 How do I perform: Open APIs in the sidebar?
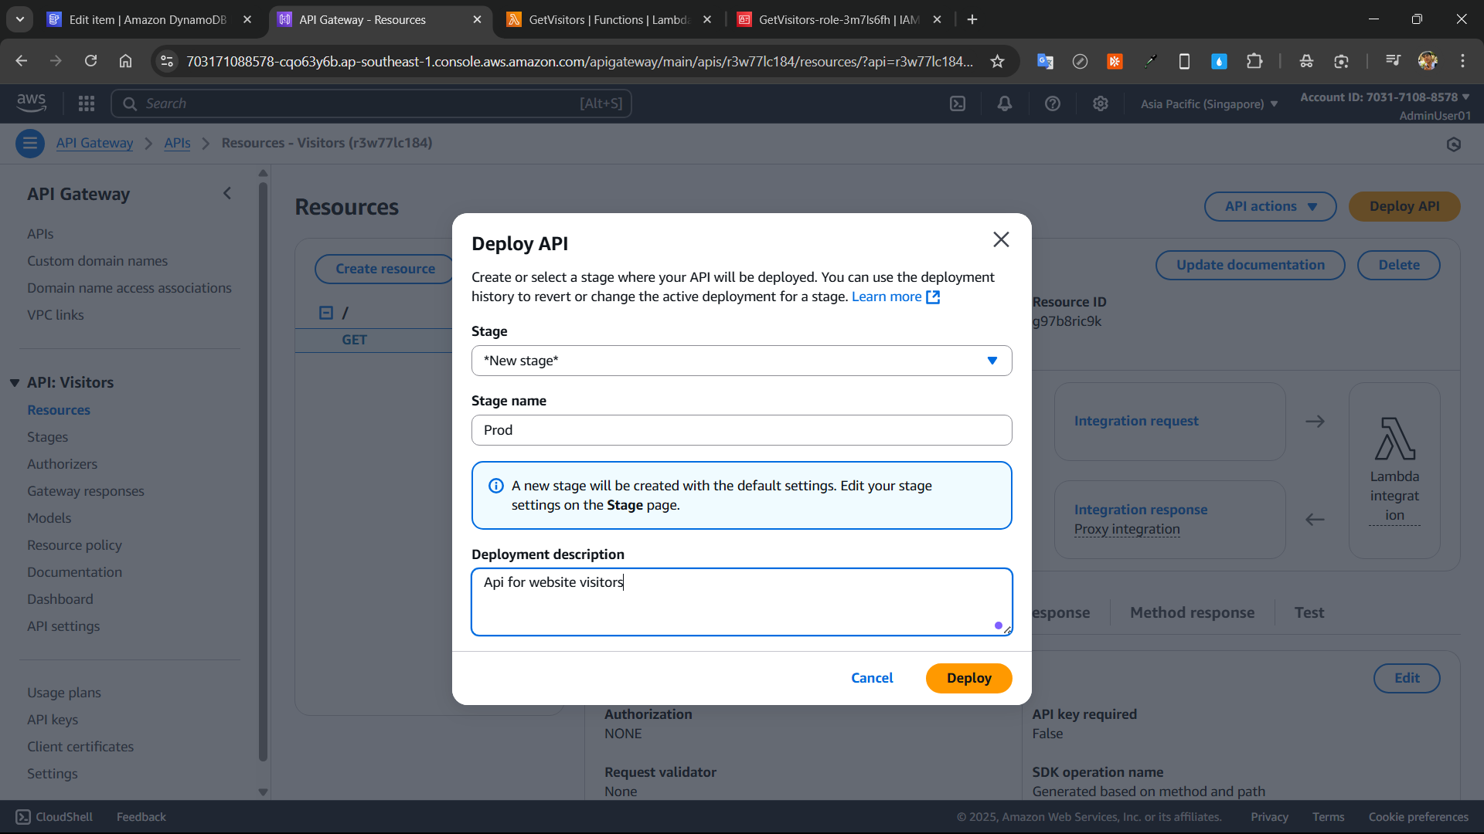[40, 234]
